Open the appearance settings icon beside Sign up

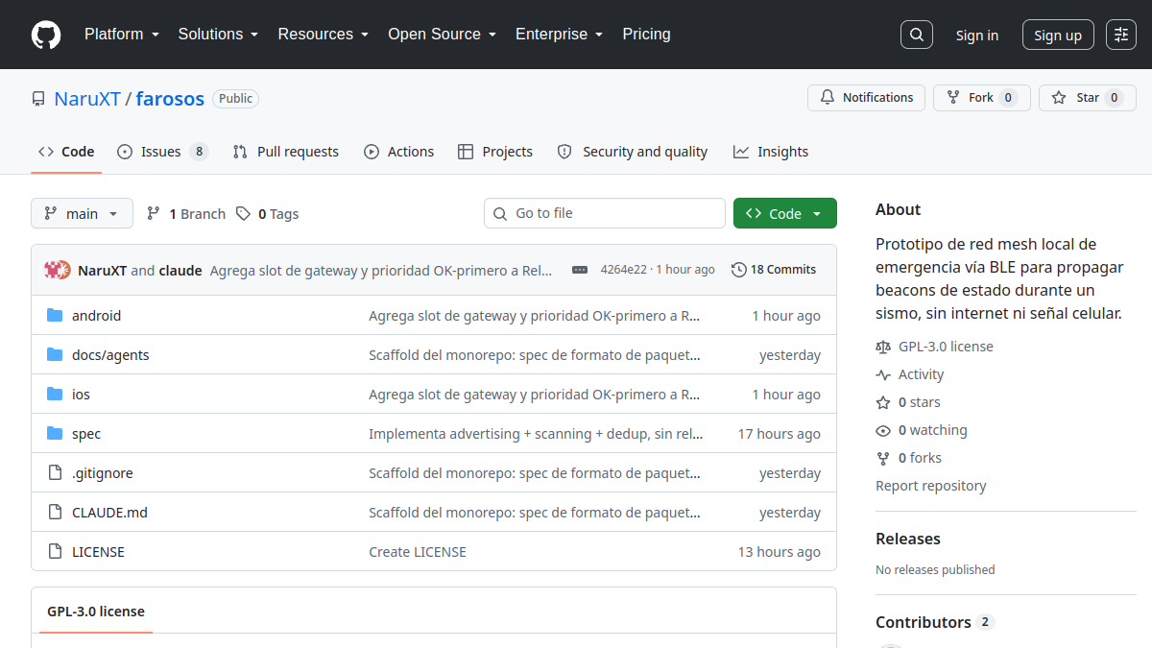point(1121,35)
